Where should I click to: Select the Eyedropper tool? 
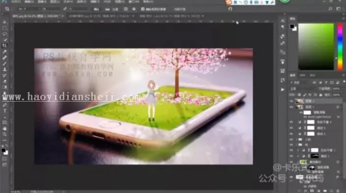pos(4,52)
